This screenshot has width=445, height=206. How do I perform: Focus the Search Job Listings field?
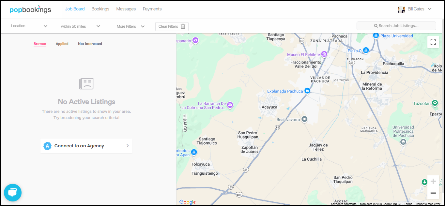click(396, 26)
